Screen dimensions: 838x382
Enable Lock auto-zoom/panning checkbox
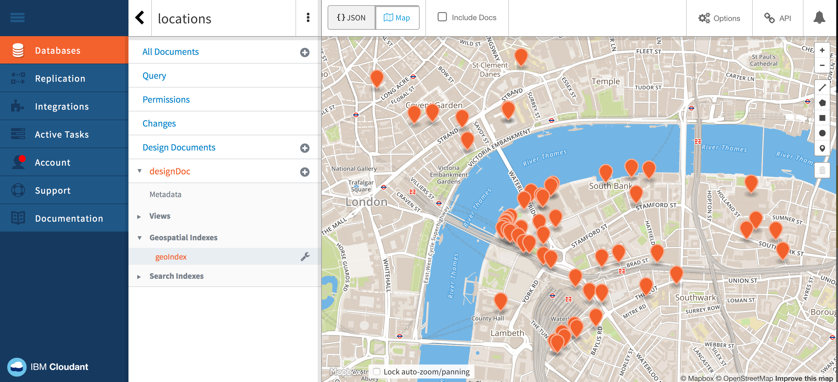[x=377, y=371]
